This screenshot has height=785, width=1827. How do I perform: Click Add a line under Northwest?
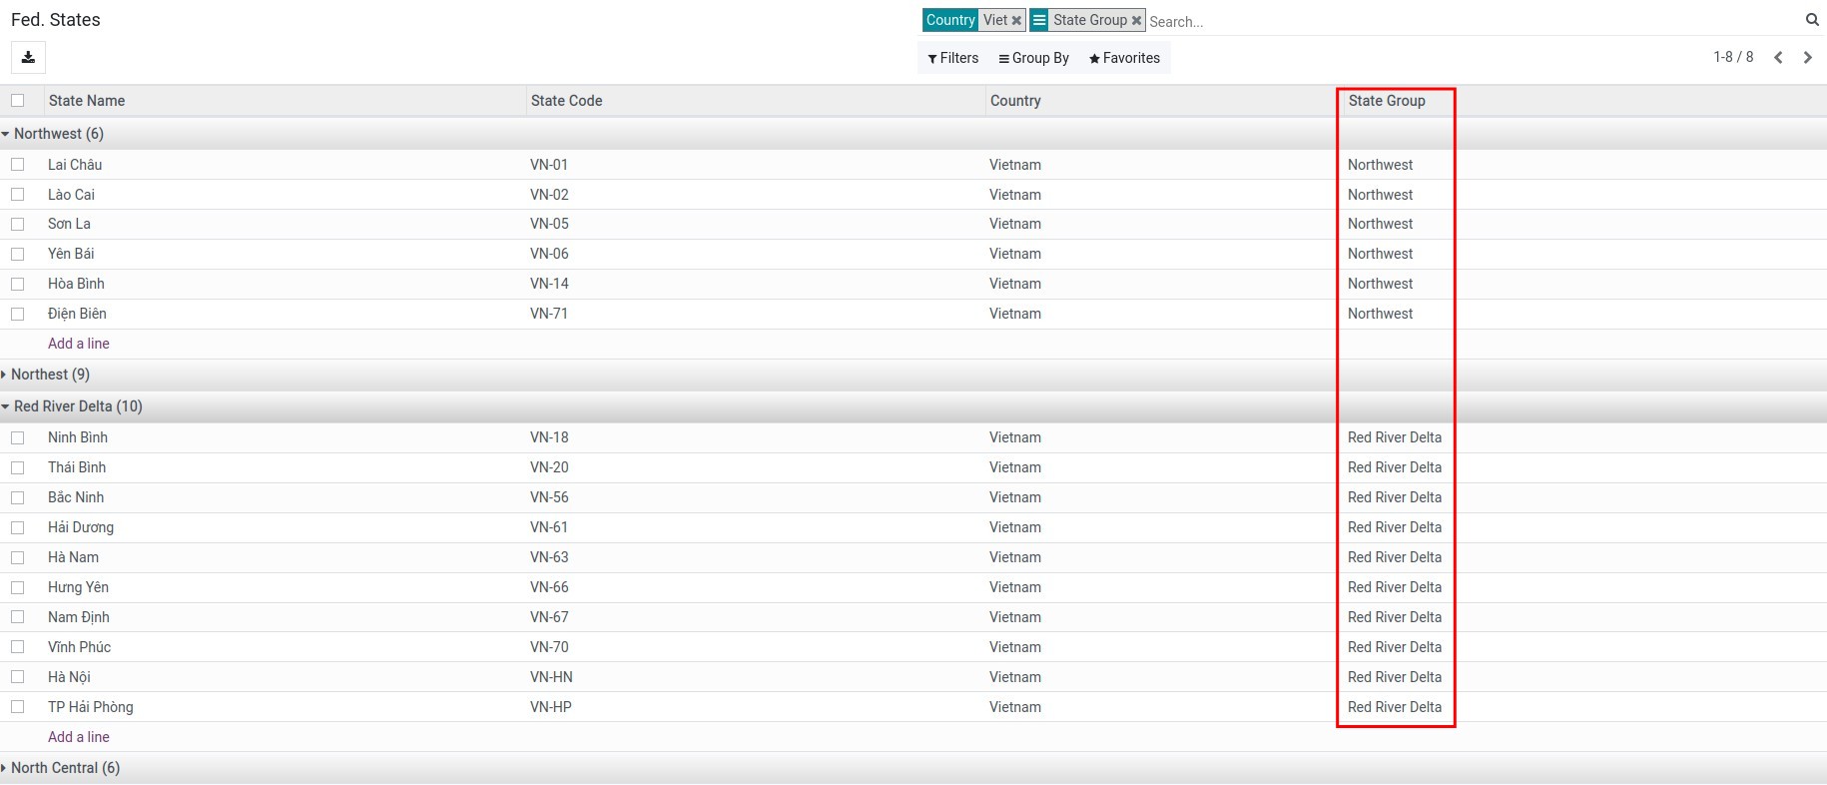tap(79, 344)
